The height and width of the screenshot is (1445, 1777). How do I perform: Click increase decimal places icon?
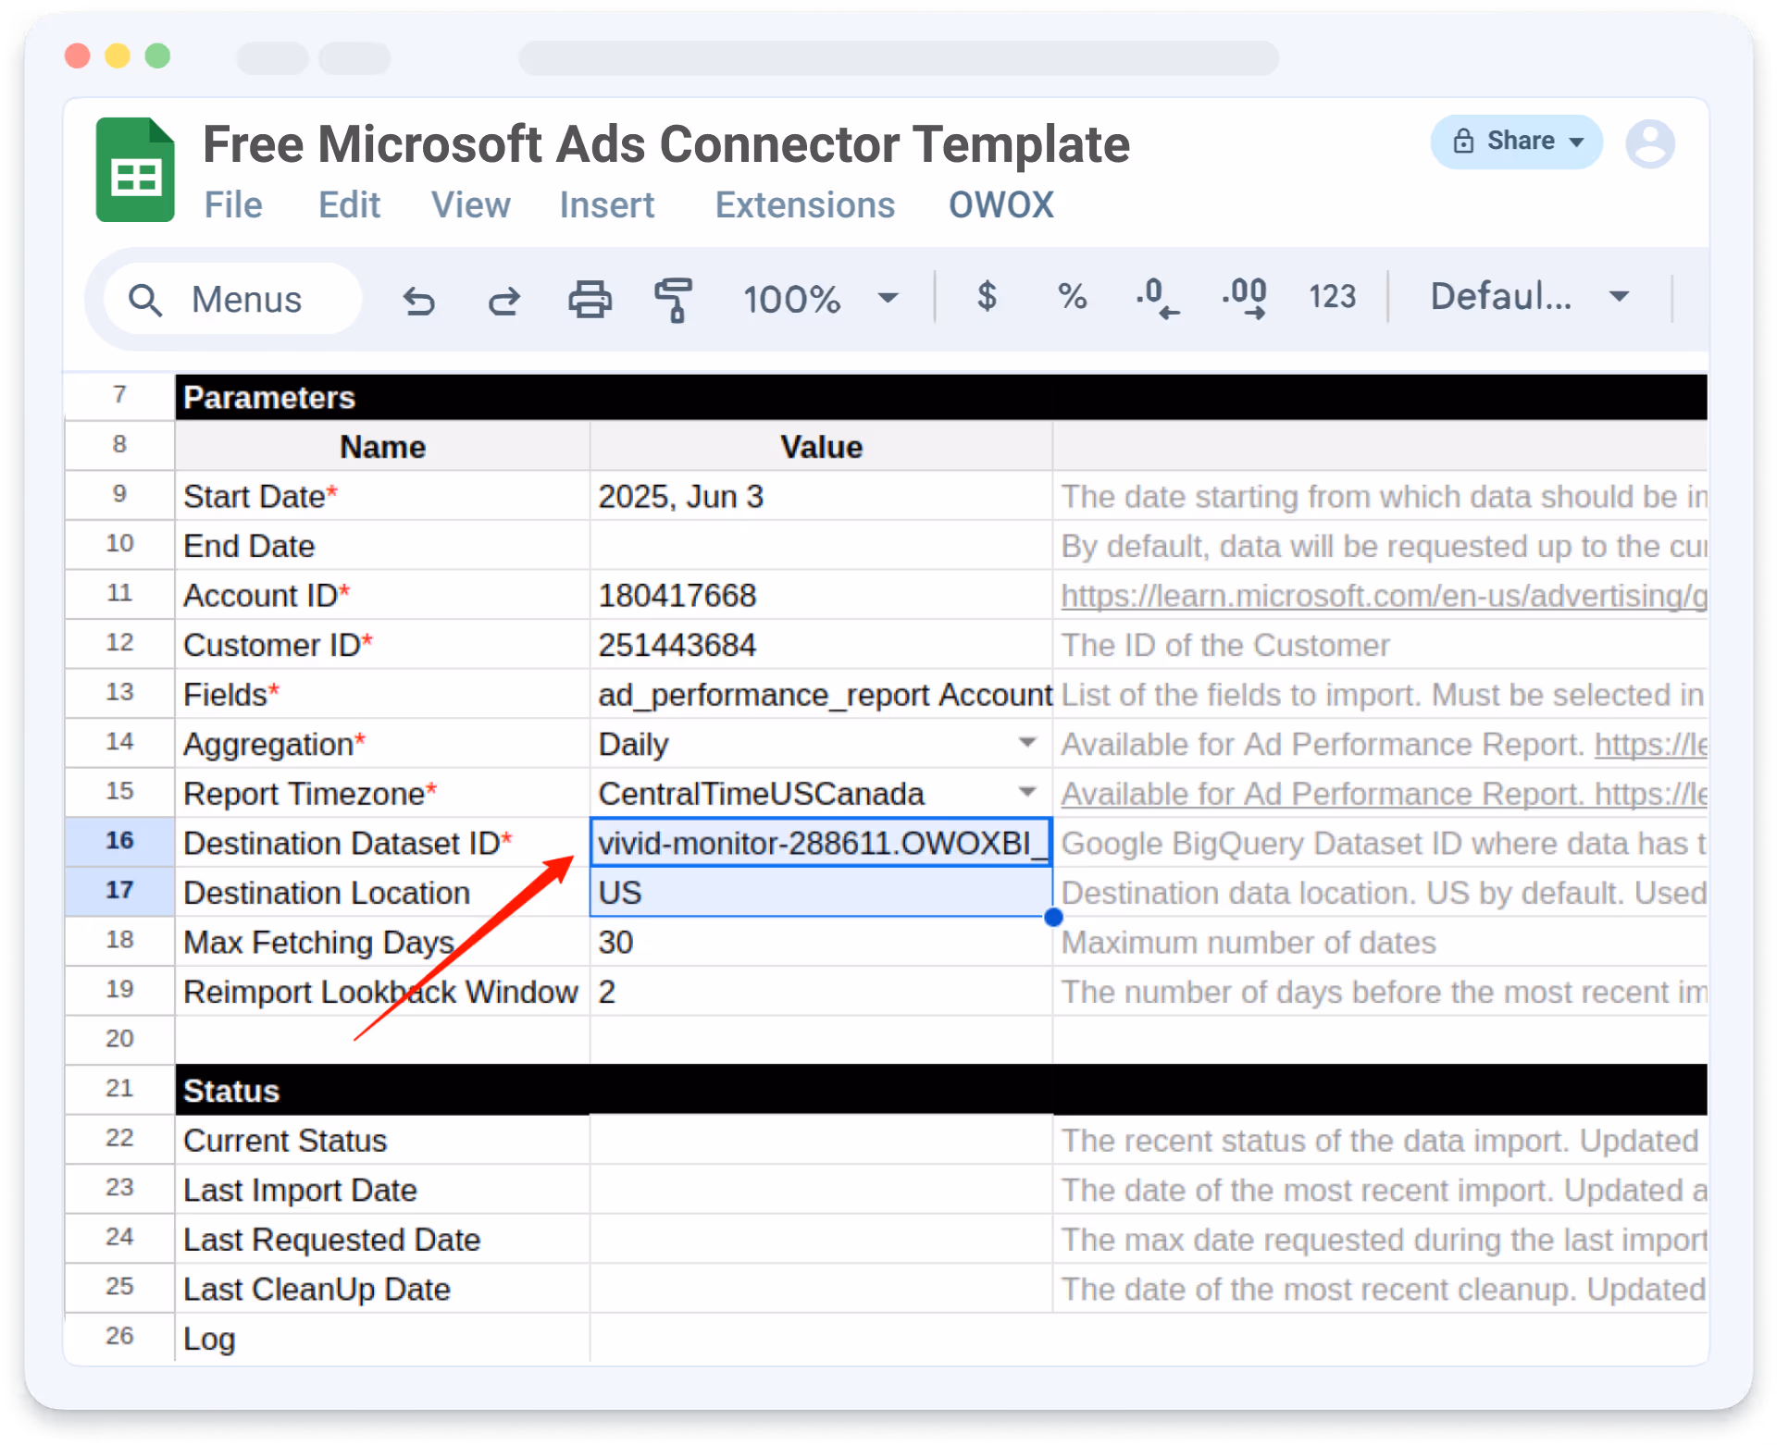click(x=1244, y=298)
